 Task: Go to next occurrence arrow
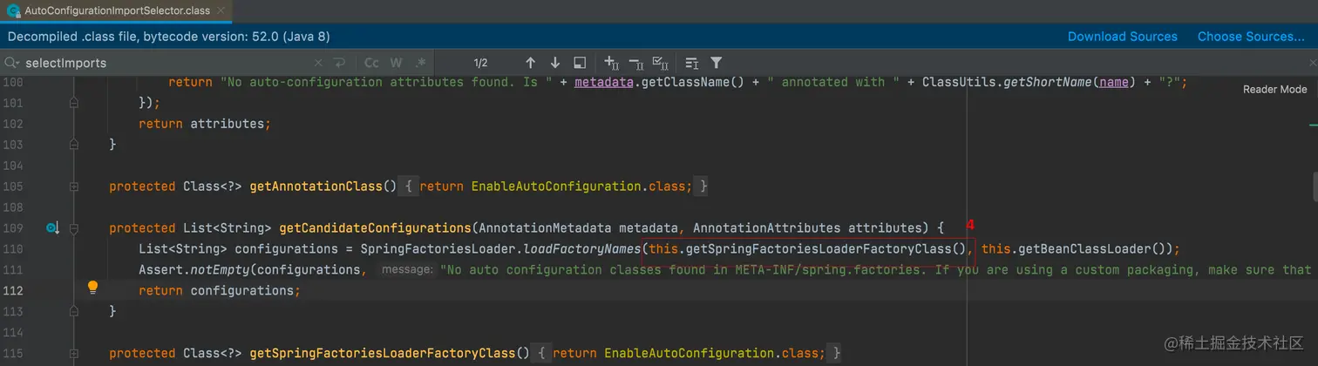(x=554, y=63)
